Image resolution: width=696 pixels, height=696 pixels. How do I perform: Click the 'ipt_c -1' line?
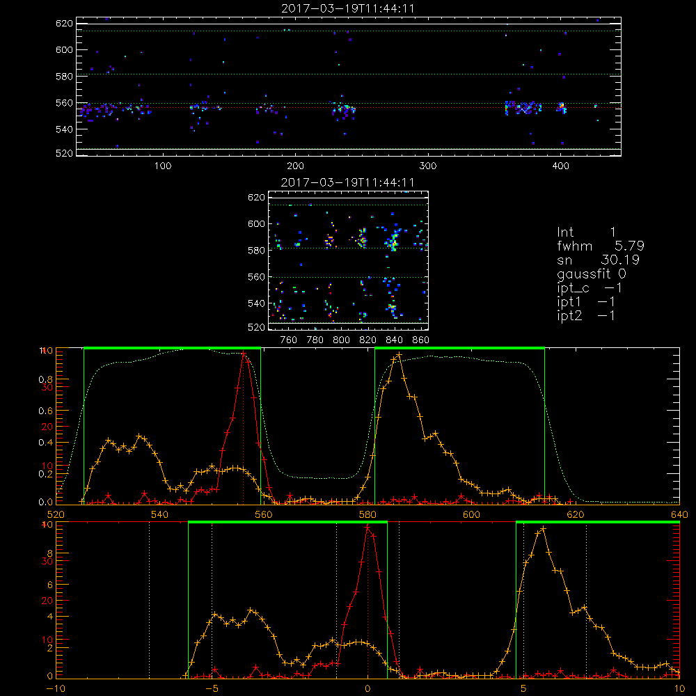click(589, 288)
